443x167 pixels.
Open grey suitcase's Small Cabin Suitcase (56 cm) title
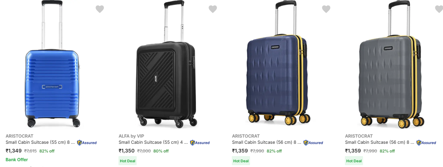coord(379,142)
